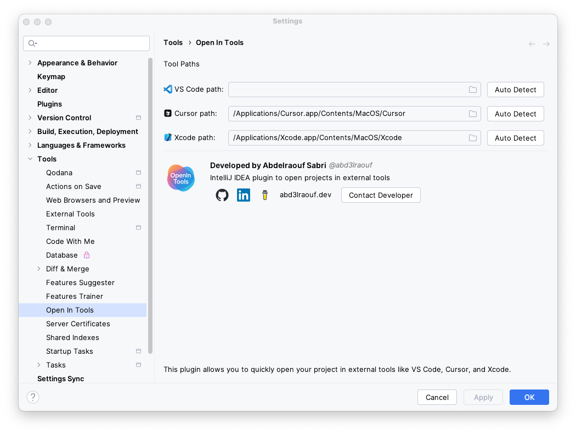Viewport: 576px width, 434px height.
Task: Click the Xcode hammer icon
Action: pos(167,137)
